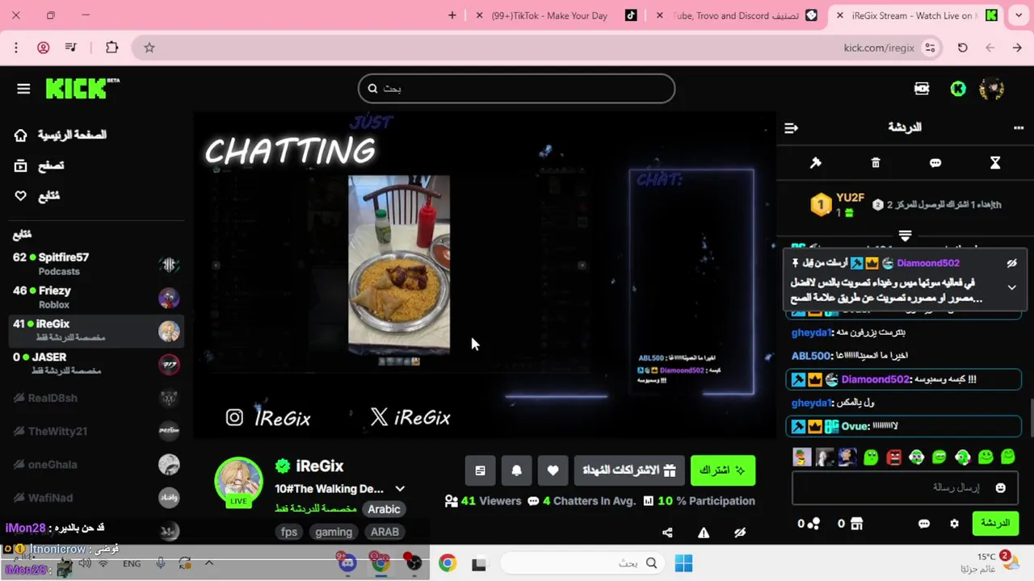Click the fps tag
Viewport: 1034px width, 581px height.
pyautogui.click(x=289, y=532)
